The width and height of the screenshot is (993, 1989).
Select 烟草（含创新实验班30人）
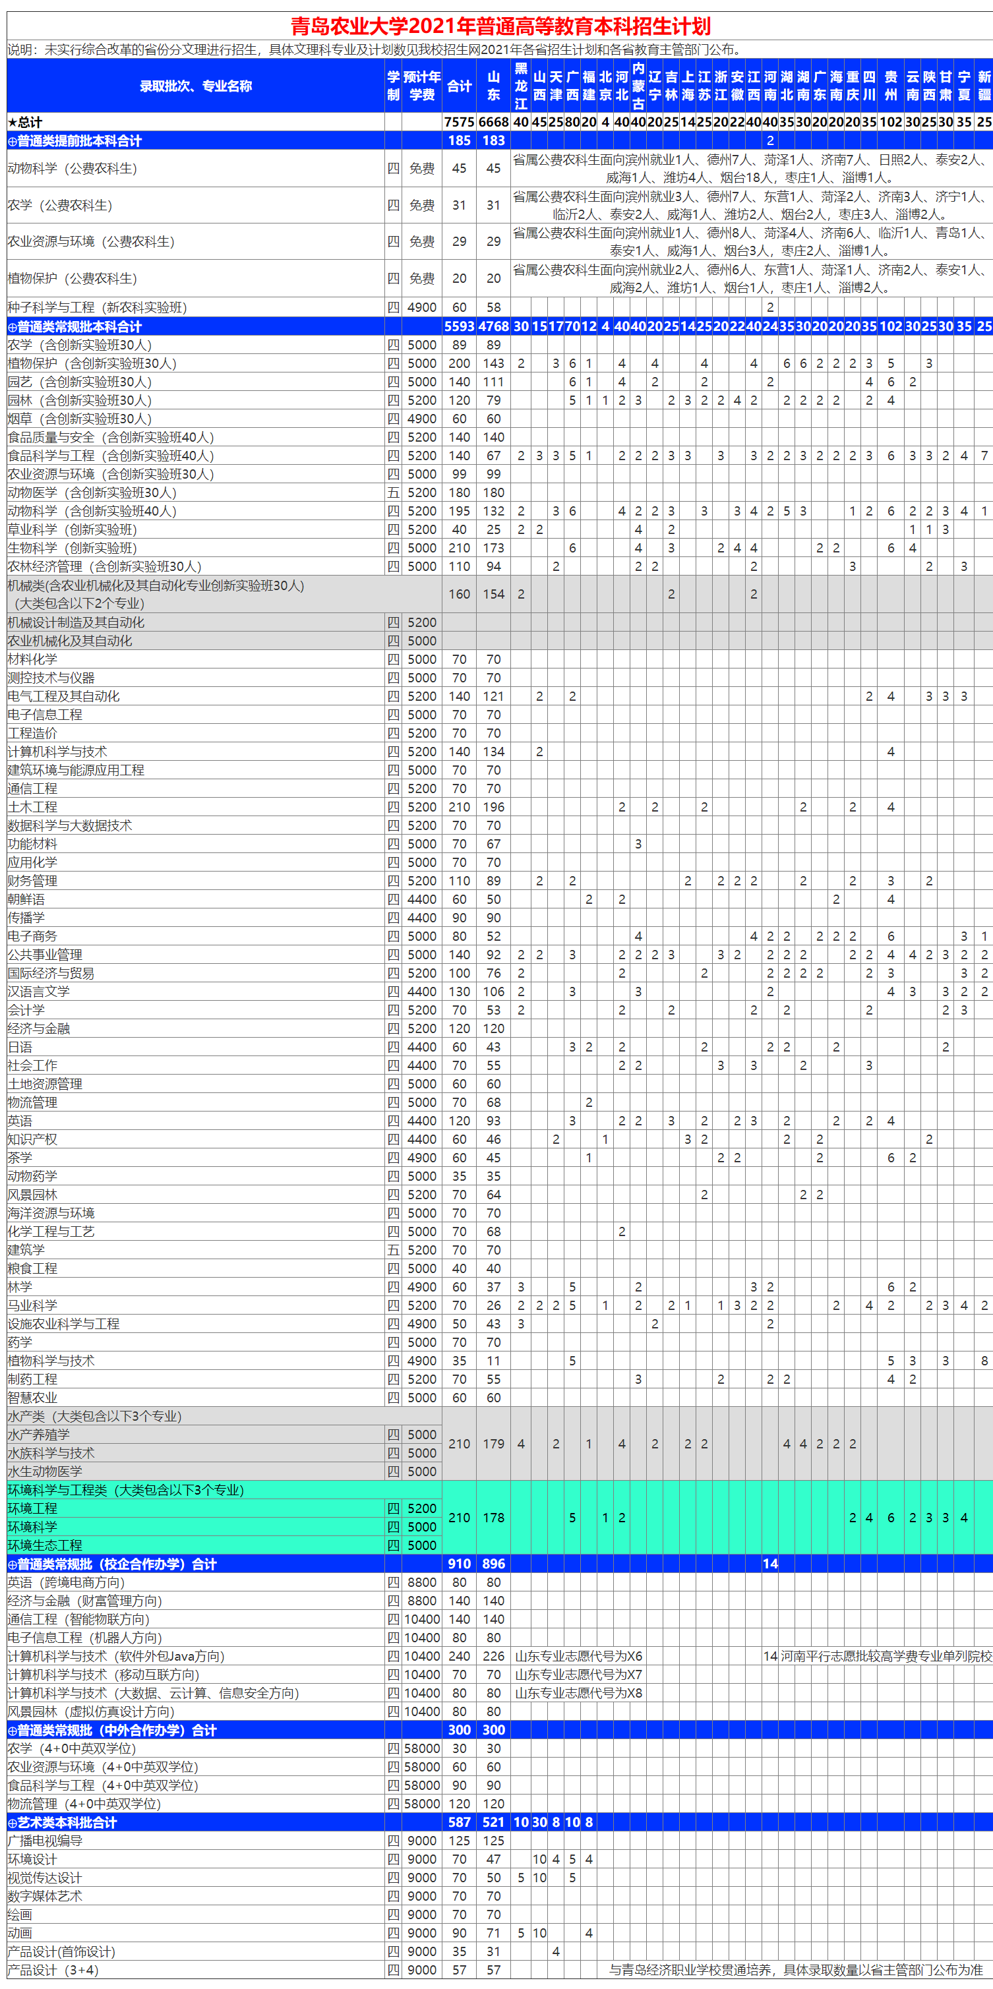click(x=500, y=419)
